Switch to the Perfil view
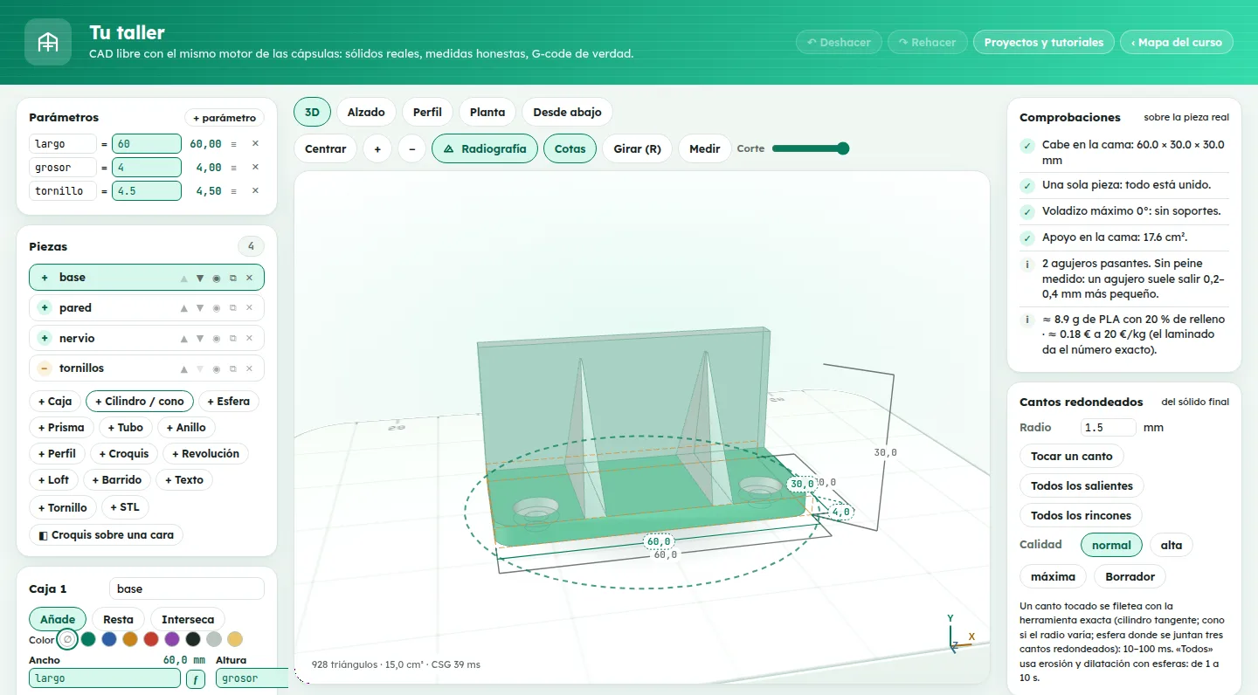Image resolution: width=1258 pixels, height=695 pixels. point(427,112)
